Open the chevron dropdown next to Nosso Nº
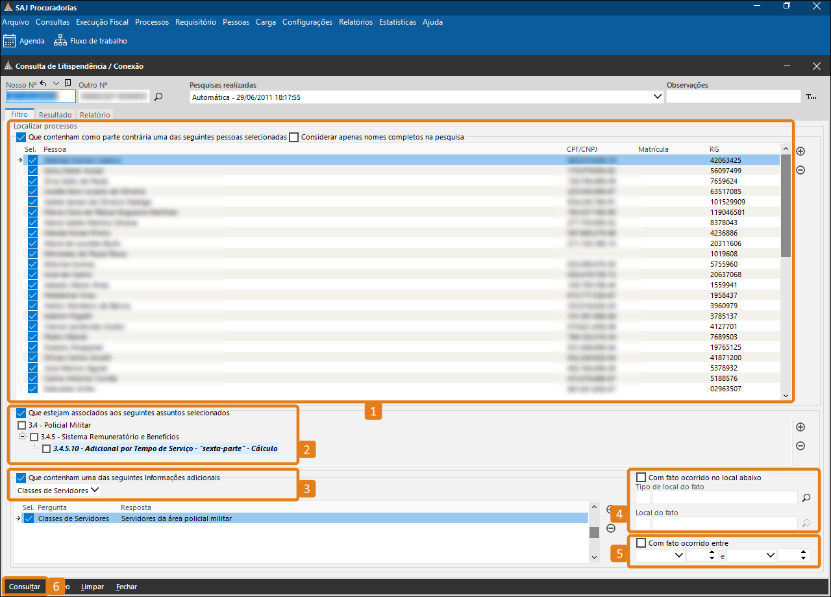The image size is (831, 597). click(56, 84)
